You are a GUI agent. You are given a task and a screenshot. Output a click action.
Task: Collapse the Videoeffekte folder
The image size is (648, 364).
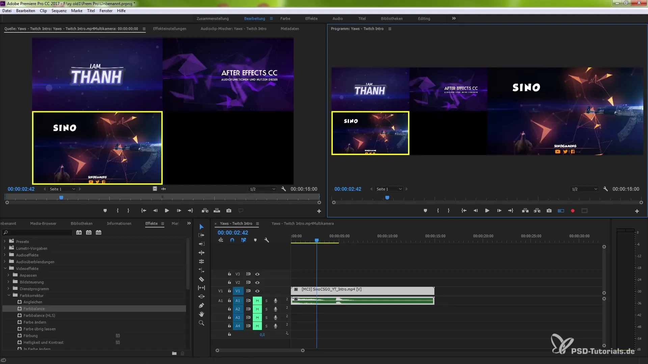(5, 268)
